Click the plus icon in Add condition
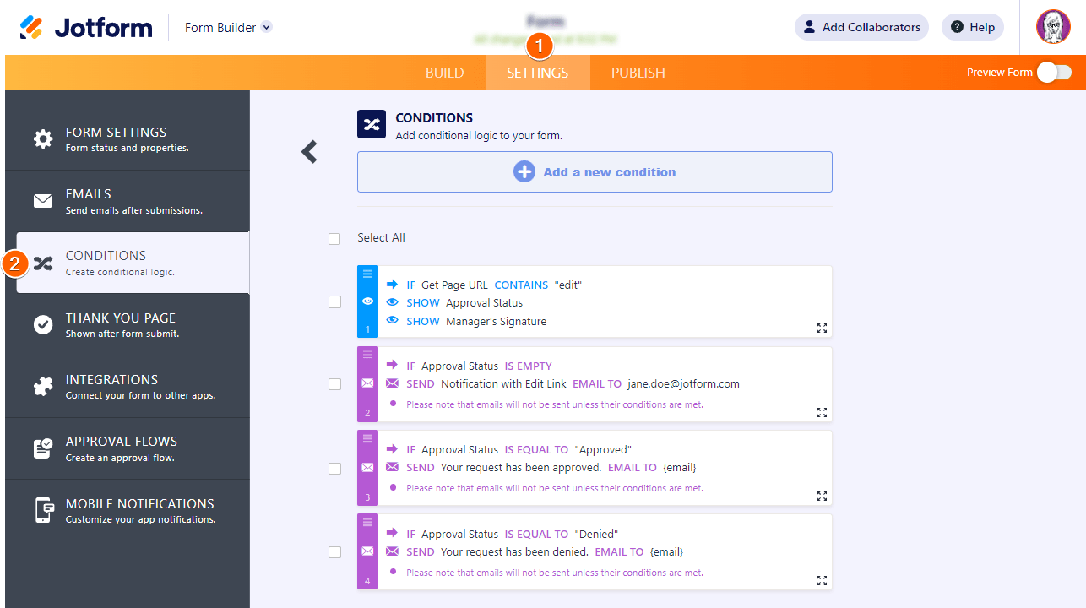The width and height of the screenshot is (1086, 608). pos(524,172)
